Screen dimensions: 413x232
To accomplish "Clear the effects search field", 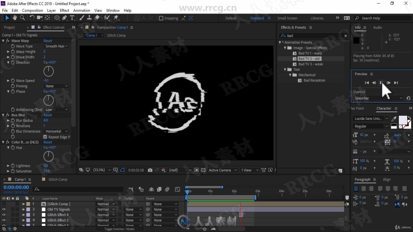I will click(346, 36).
